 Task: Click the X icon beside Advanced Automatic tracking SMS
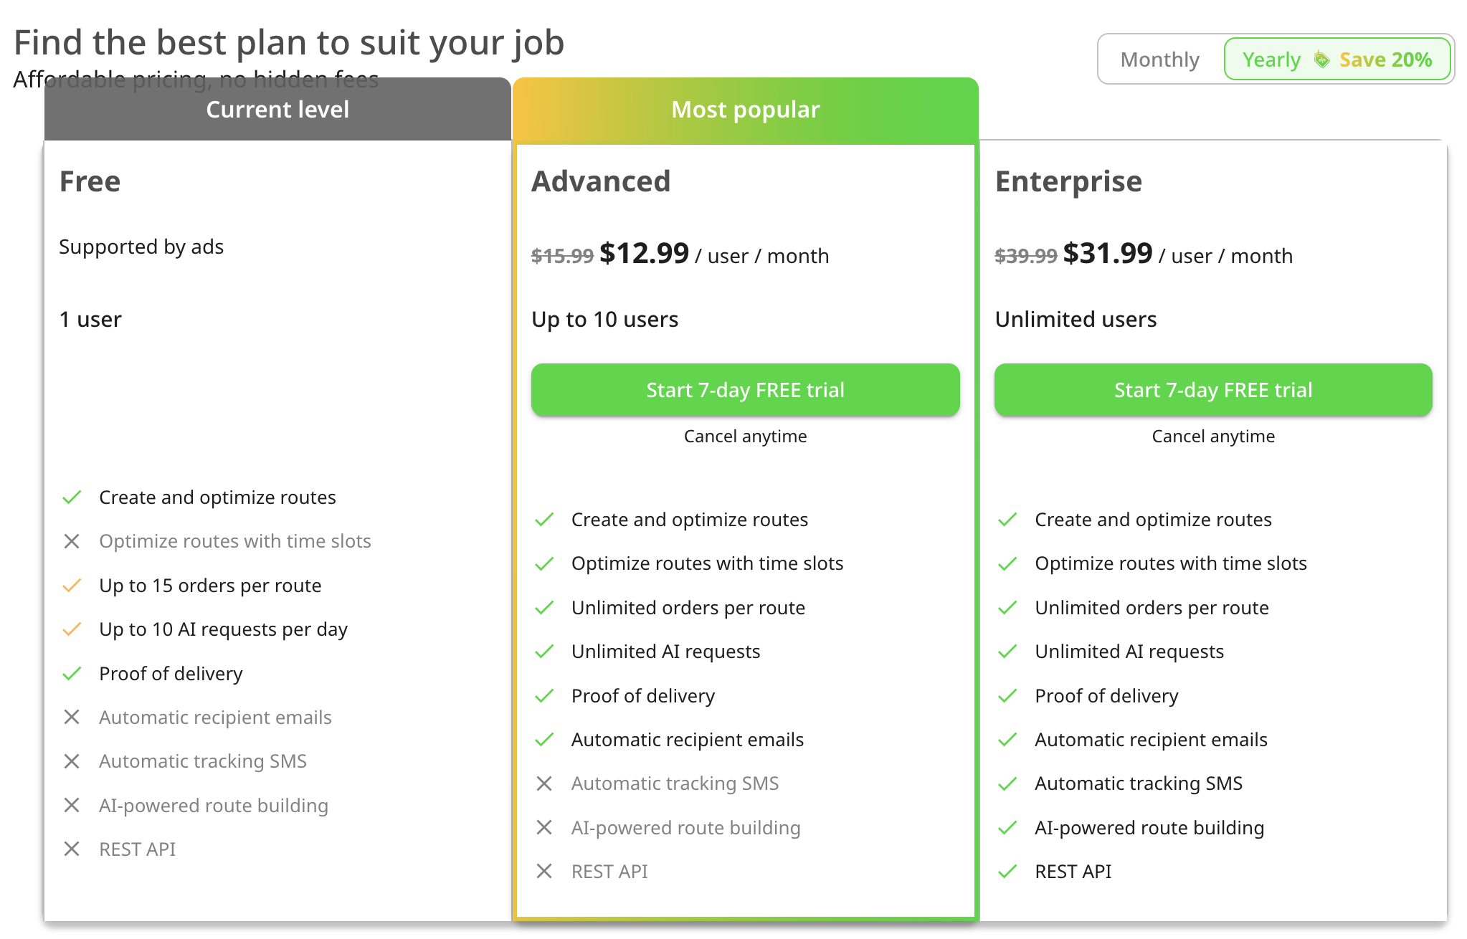(x=544, y=783)
